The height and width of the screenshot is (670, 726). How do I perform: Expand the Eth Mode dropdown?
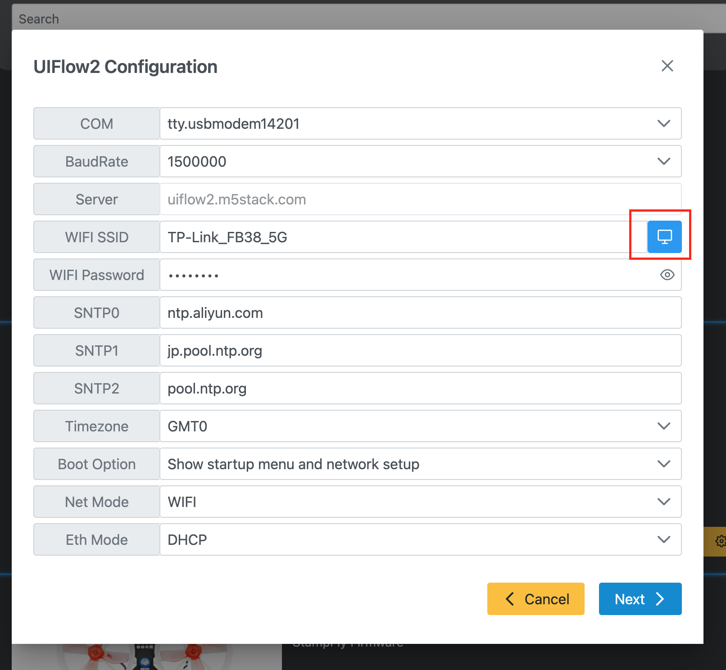420,539
